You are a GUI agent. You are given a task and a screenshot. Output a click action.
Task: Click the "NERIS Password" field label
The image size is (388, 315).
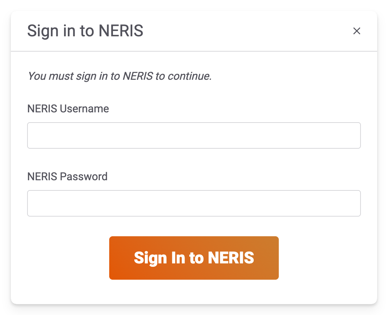click(x=67, y=177)
